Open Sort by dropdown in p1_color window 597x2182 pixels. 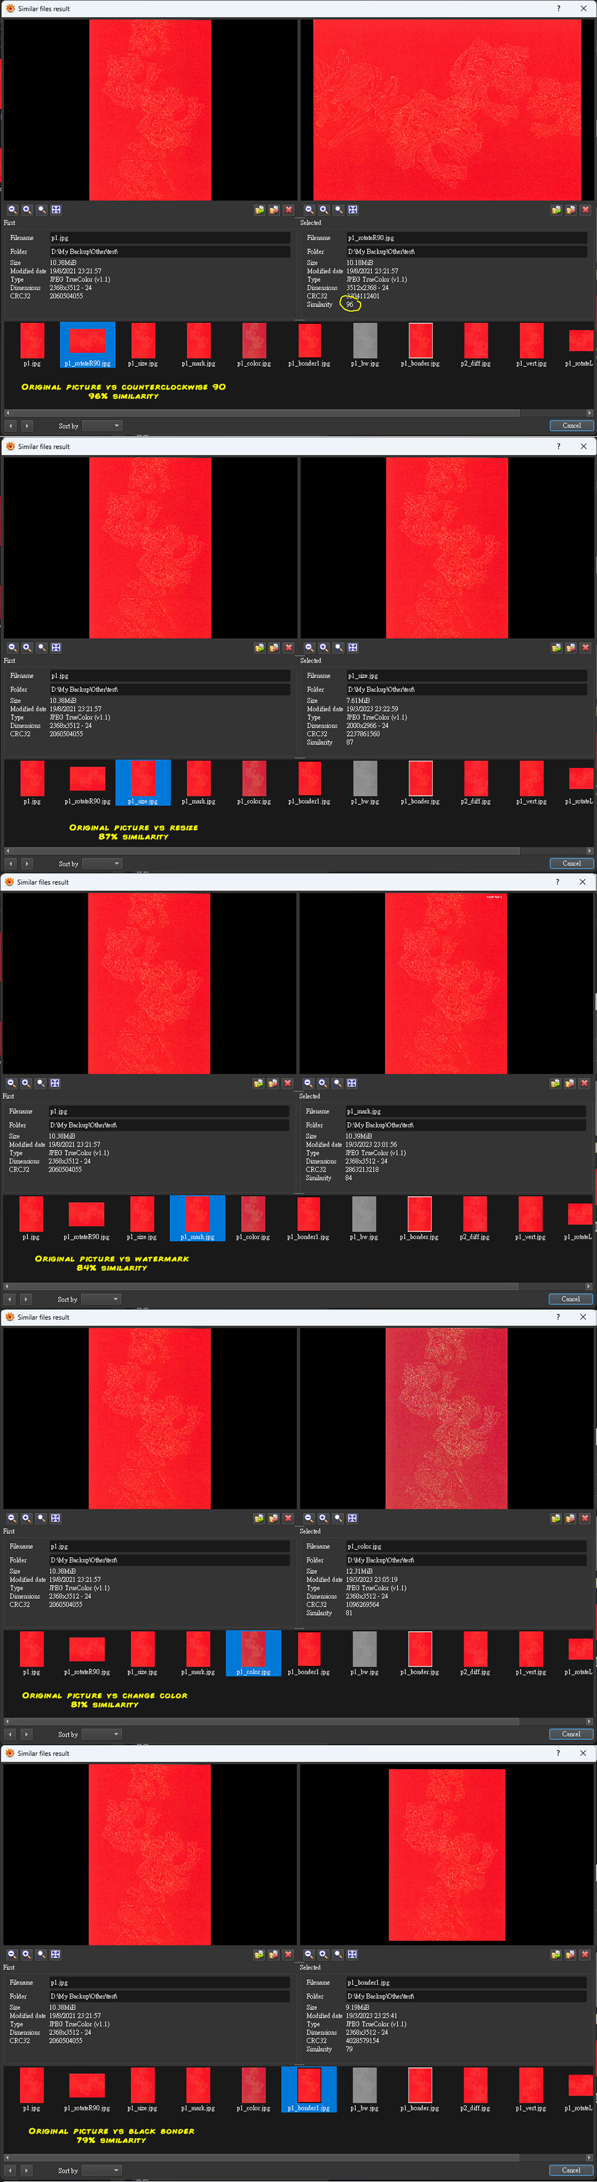(x=103, y=1734)
